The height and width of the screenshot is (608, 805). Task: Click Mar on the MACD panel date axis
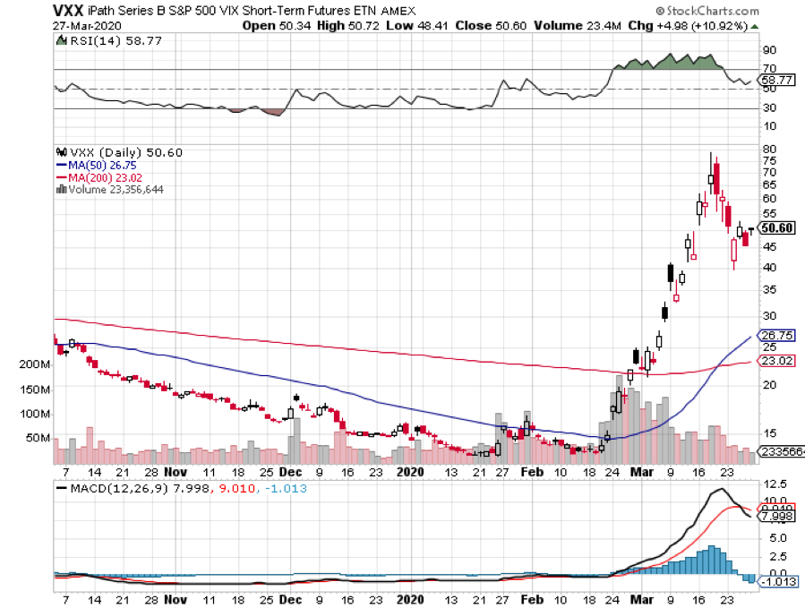pyautogui.click(x=642, y=600)
